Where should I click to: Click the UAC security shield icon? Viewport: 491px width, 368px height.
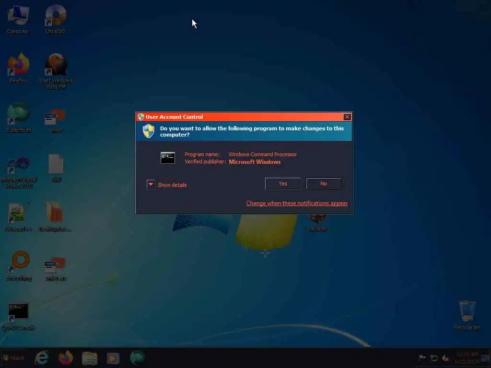[149, 131]
